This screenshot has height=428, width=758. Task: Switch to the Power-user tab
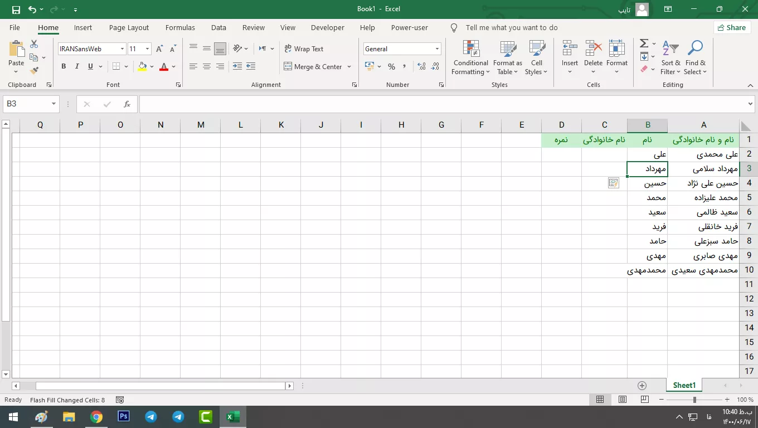[410, 27]
